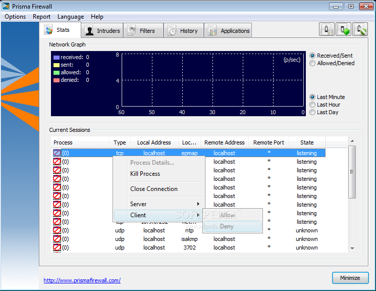Click the Prisma Firewall title bar icon
This screenshot has width=376, height=291.
click(6, 6)
